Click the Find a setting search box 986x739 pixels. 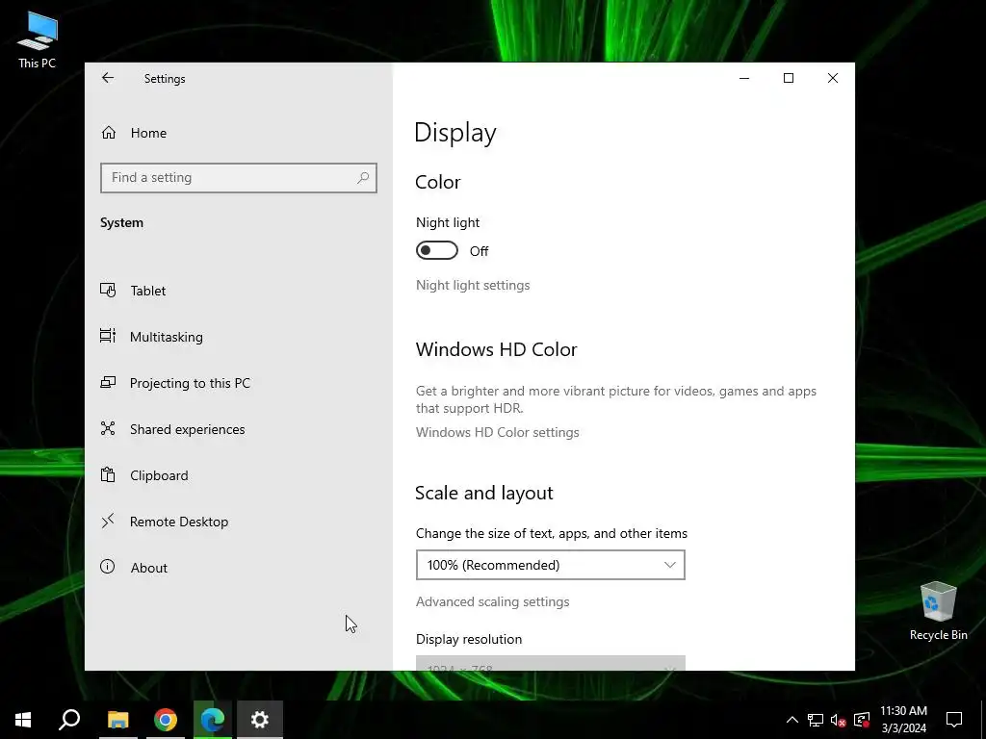click(239, 178)
